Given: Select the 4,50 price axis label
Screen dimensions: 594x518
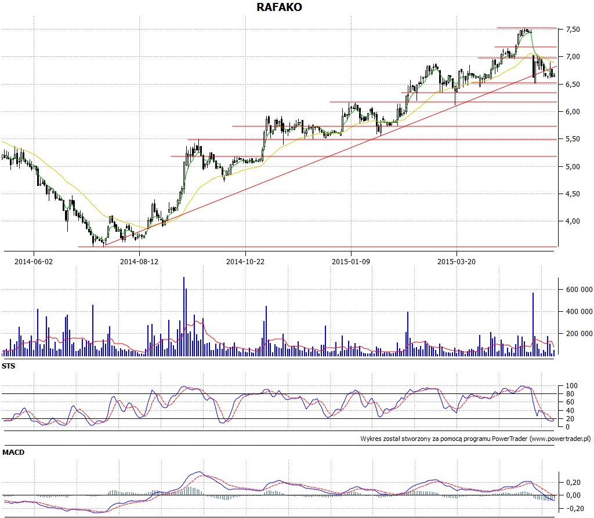Looking at the screenshot, I should (573, 194).
